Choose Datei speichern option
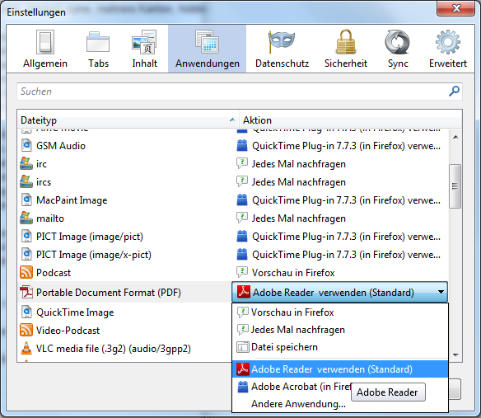481x418 pixels. coord(340,347)
